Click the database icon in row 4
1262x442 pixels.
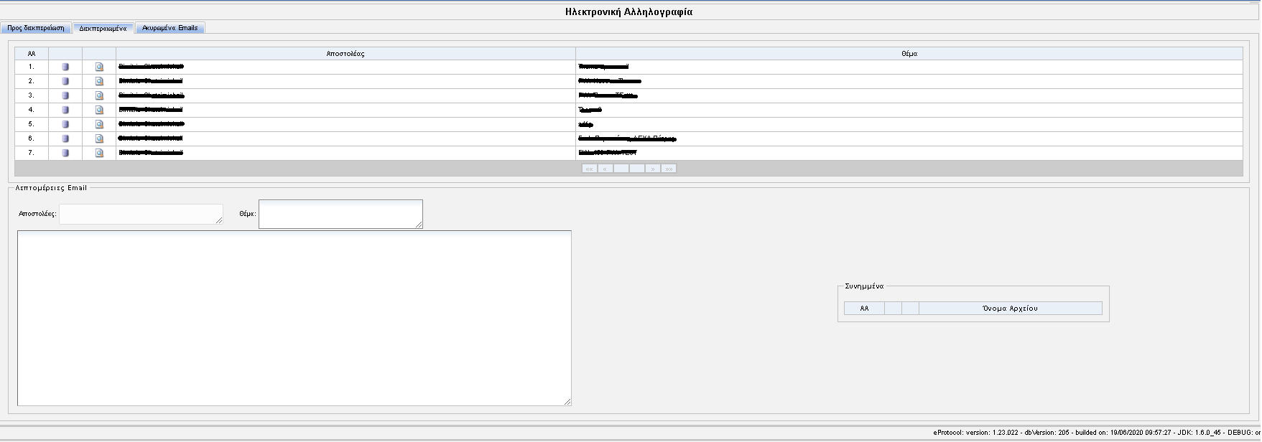(65, 110)
